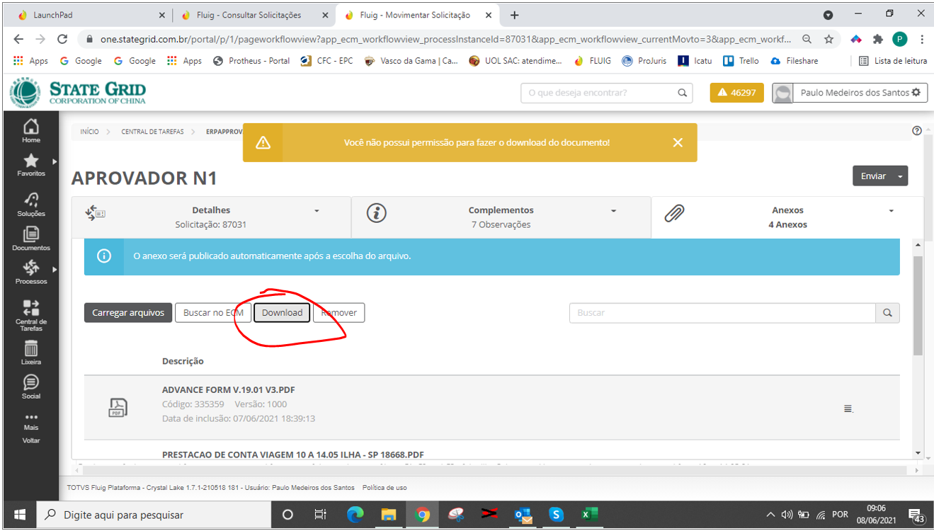Dismiss the download permission warning
934x531 pixels.
(x=678, y=142)
